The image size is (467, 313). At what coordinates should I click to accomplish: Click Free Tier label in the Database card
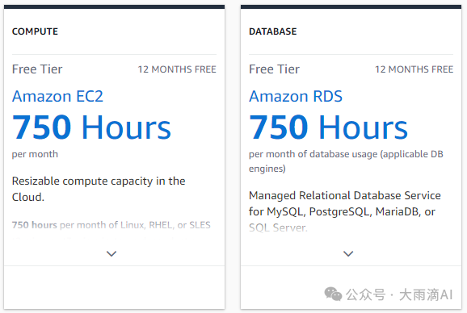pyautogui.click(x=275, y=69)
